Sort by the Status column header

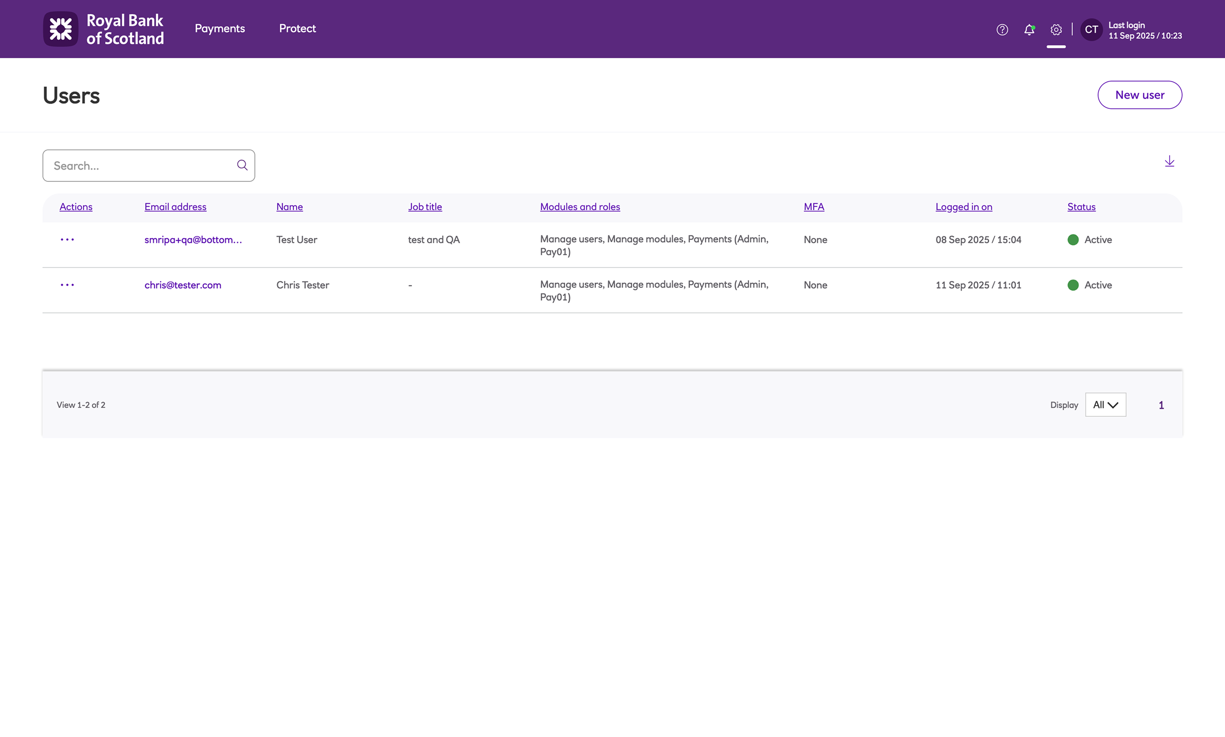tap(1081, 207)
